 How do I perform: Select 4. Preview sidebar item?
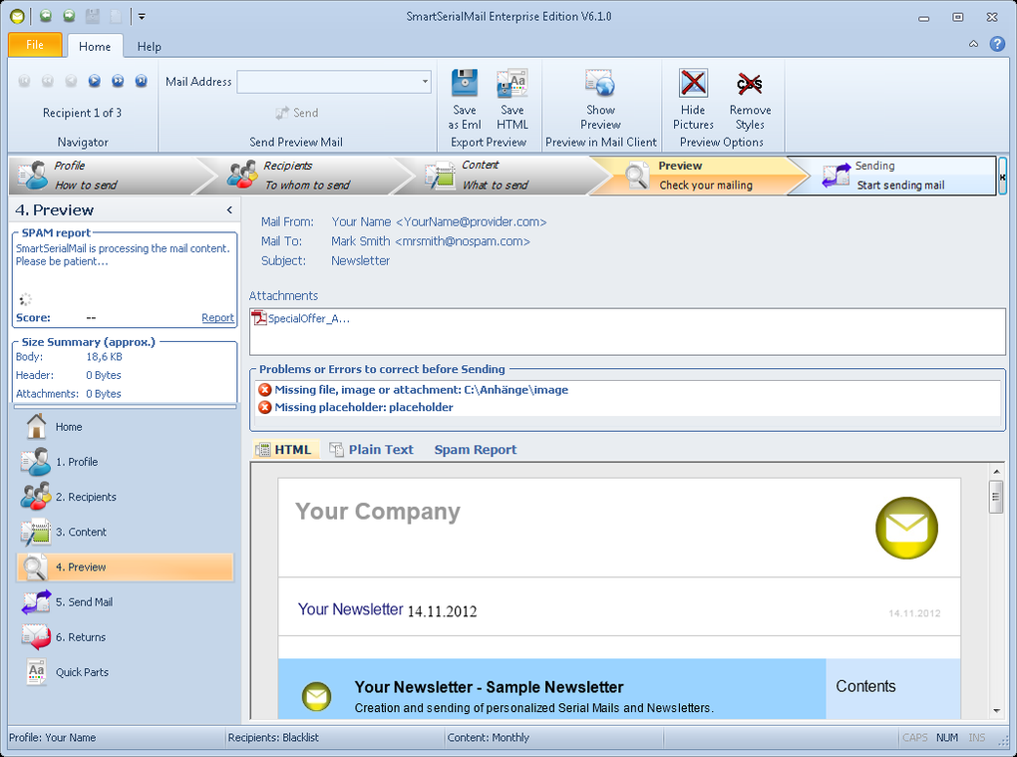(x=125, y=567)
